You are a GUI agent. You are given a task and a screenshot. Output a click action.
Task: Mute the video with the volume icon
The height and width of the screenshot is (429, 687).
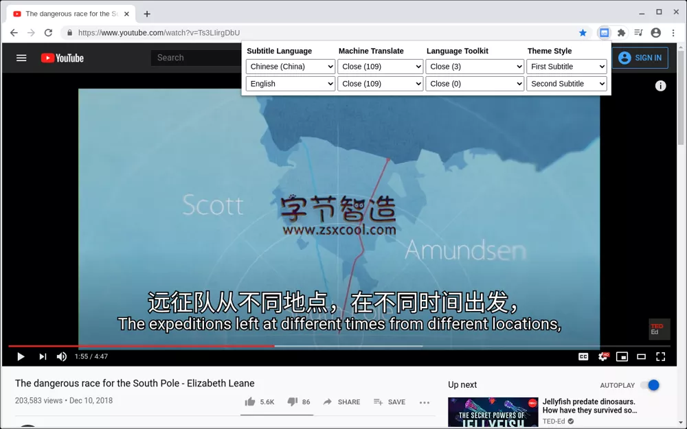click(x=61, y=356)
